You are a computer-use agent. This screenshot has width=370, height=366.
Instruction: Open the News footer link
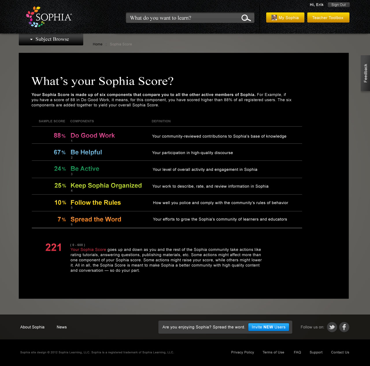(x=62, y=327)
